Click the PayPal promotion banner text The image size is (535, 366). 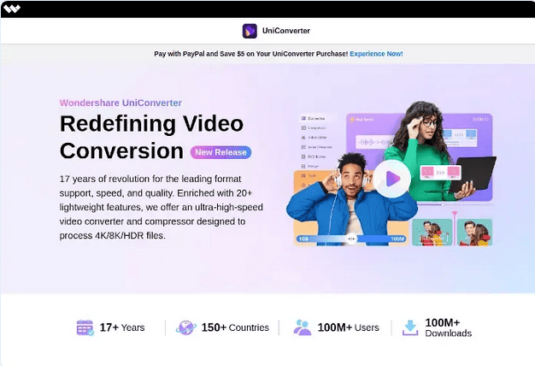pos(250,54)
